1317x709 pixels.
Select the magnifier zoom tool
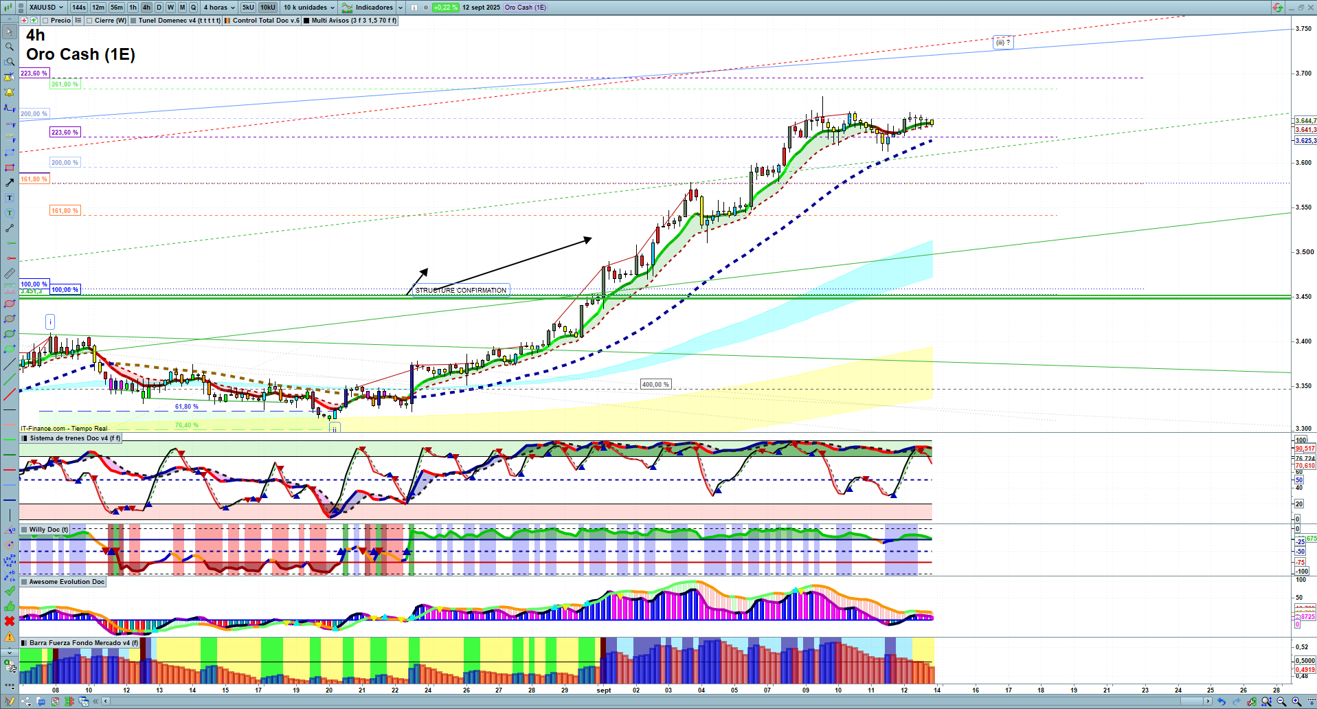[10, 47]
